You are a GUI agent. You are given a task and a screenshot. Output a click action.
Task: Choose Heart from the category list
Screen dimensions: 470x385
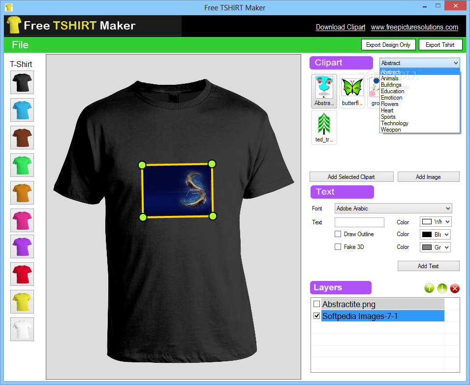point(420,110)
